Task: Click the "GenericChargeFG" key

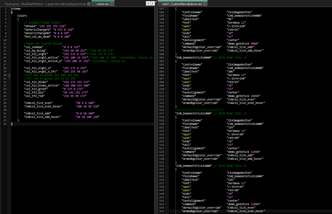Action: click(x=38, y=30)
